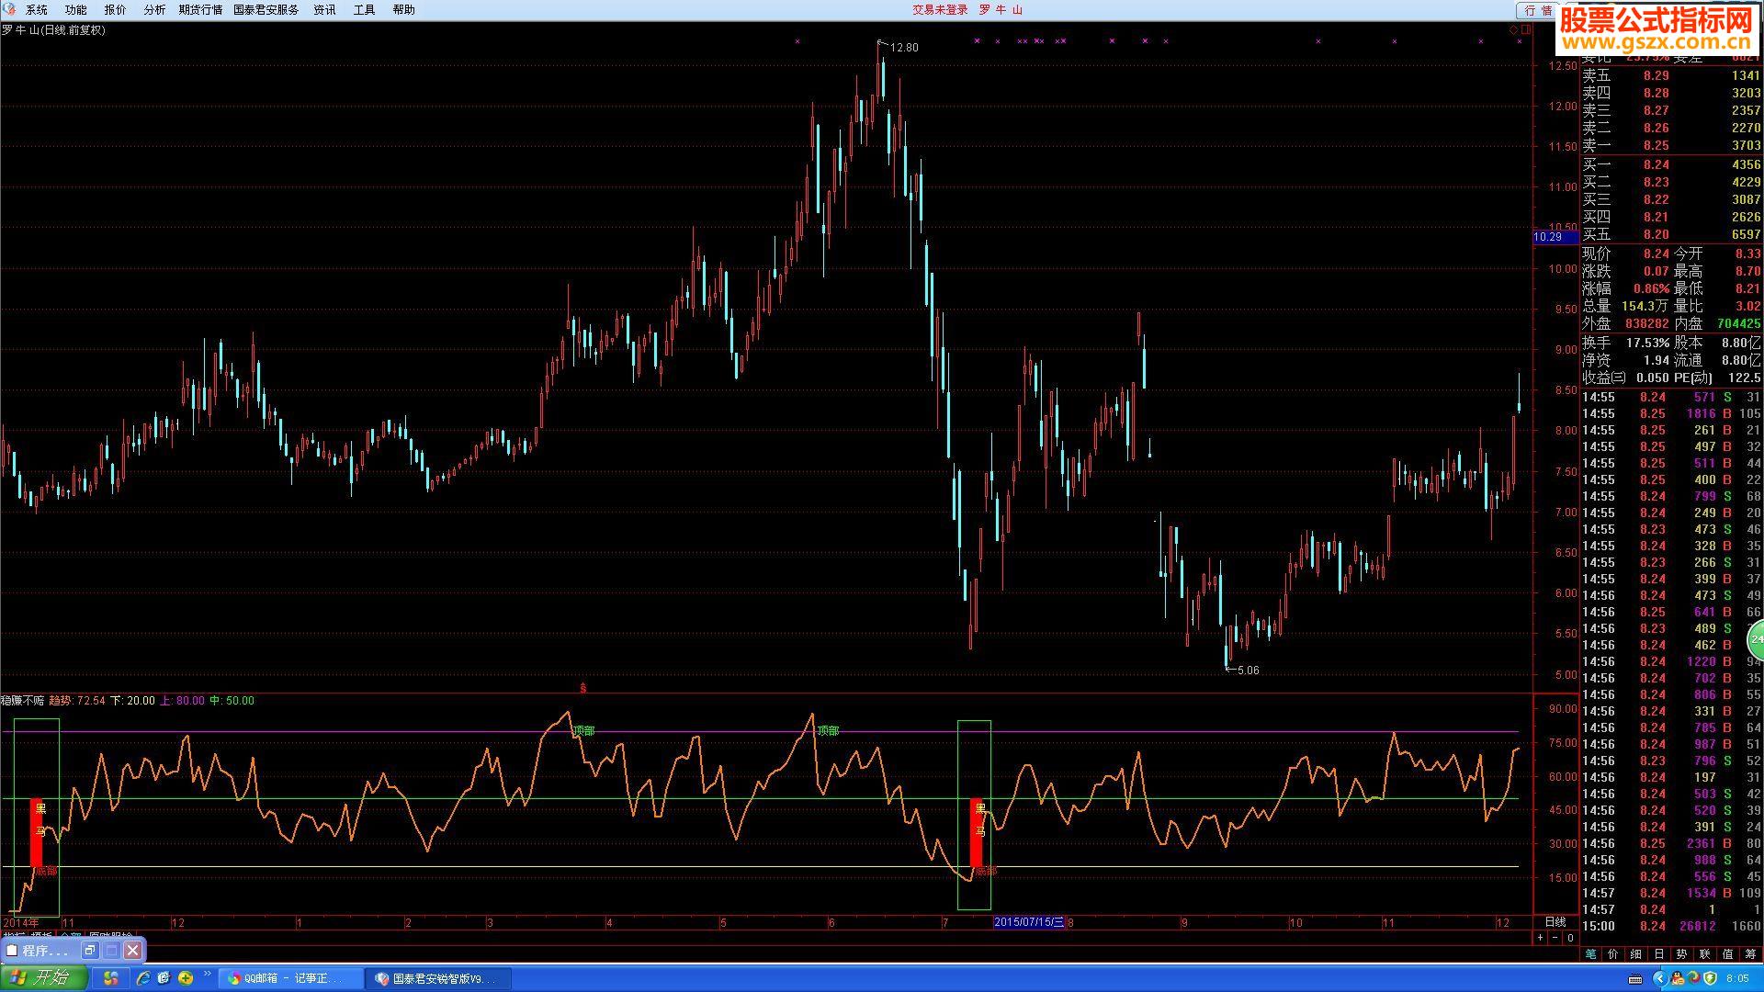Screen dimensions: 1764x992
Task: Click the 行情 button at top right
Action: (1537, 10)
